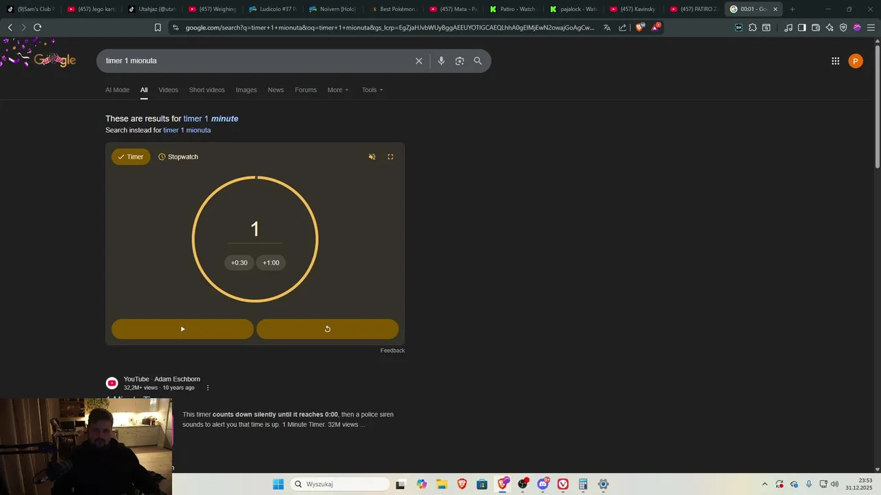Open the page translate icon
The height and width of the screenshot is (495, 881).
[x=607, y=27]
